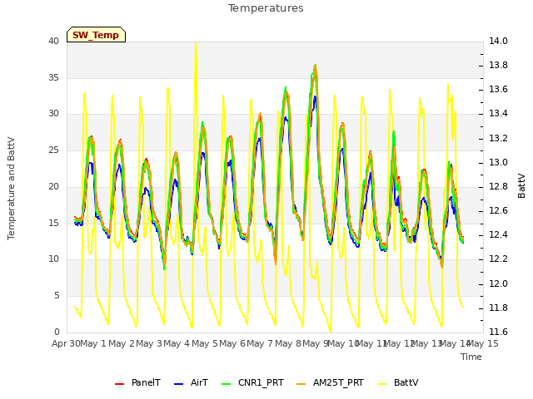Screen dimensions: 533x399
Task: Click the right BattV axis label
Action: (521, 186)
